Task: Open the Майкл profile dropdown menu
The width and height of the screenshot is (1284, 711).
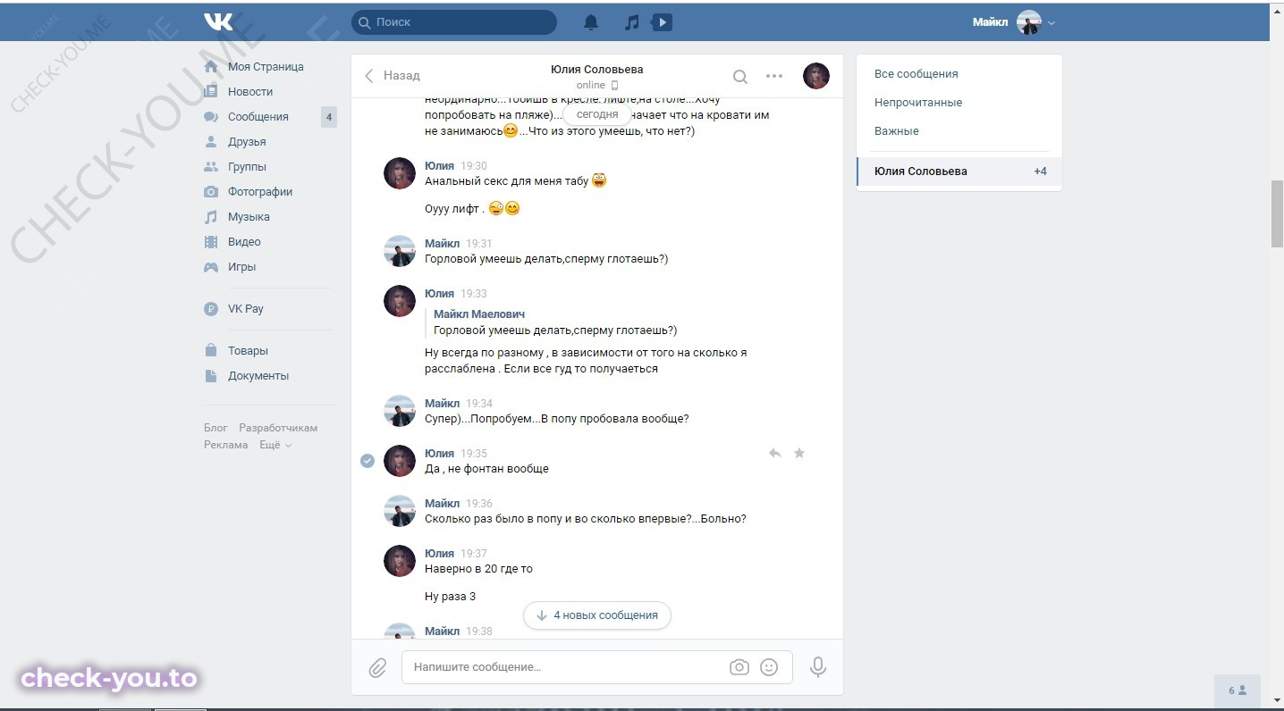Action: point(1014,22)
